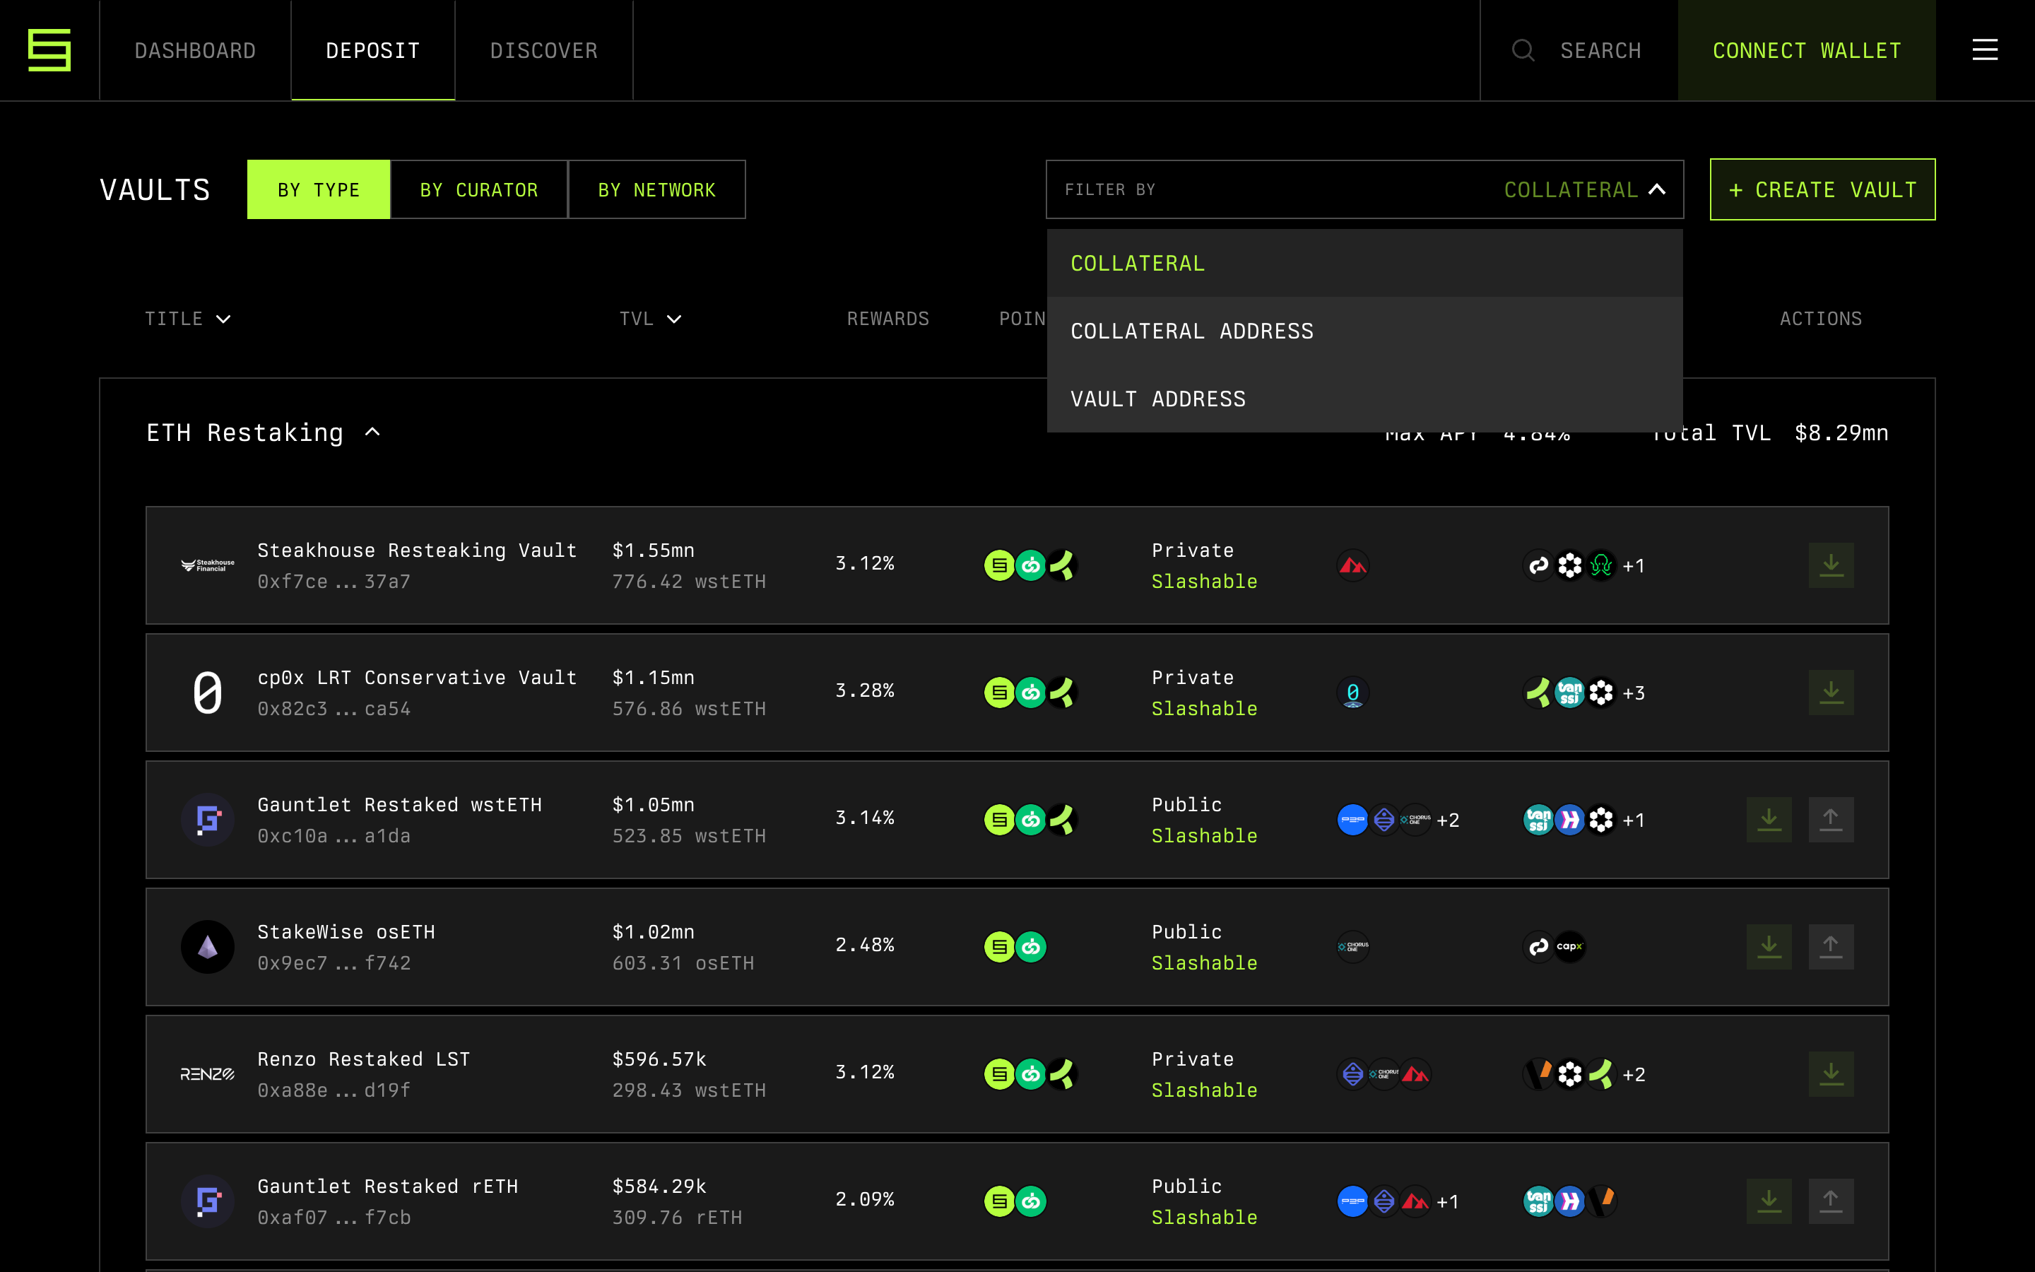Click capx network icon in StakeWise row
This screenshot has height=1272, width=2035.
[x=1569, y=946]
